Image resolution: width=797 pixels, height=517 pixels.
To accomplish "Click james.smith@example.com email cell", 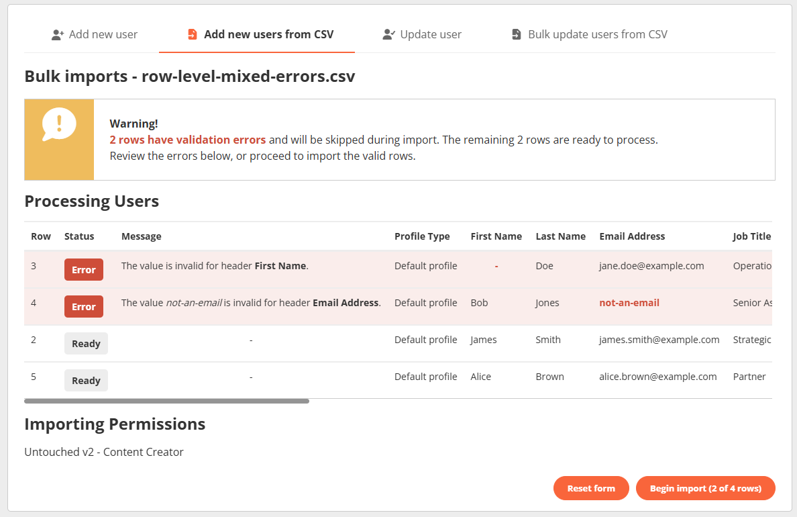I will point(659,340).
